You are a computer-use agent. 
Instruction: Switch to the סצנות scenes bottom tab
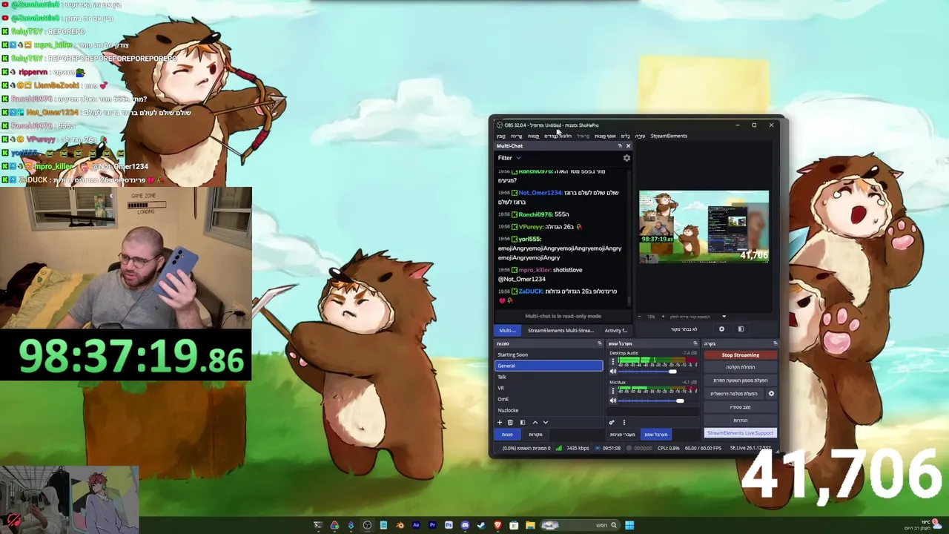tap(507, 435)
